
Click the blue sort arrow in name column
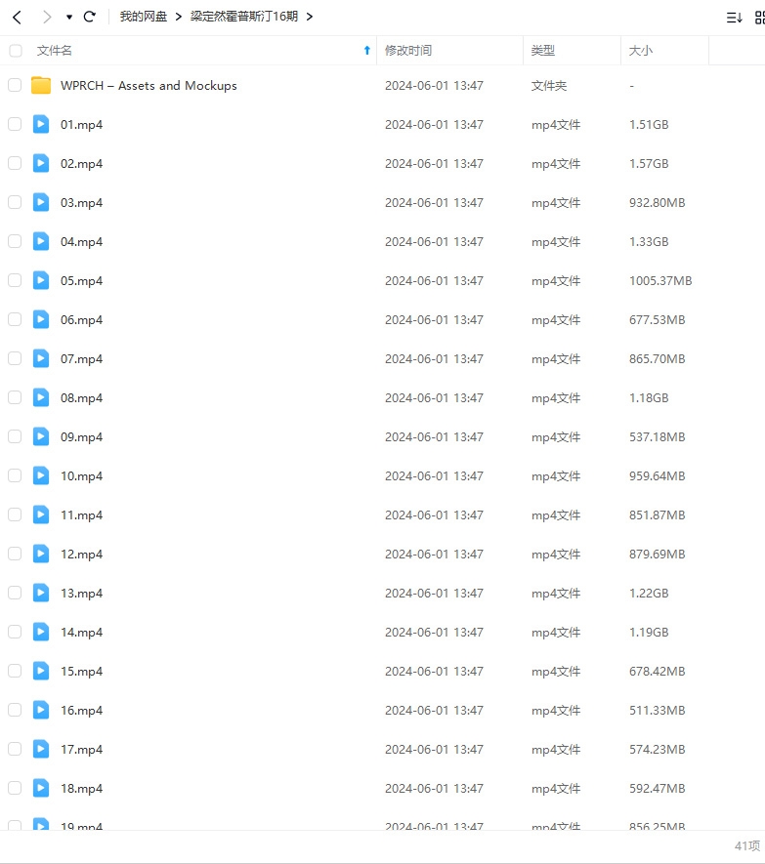[x=367, y=51]
